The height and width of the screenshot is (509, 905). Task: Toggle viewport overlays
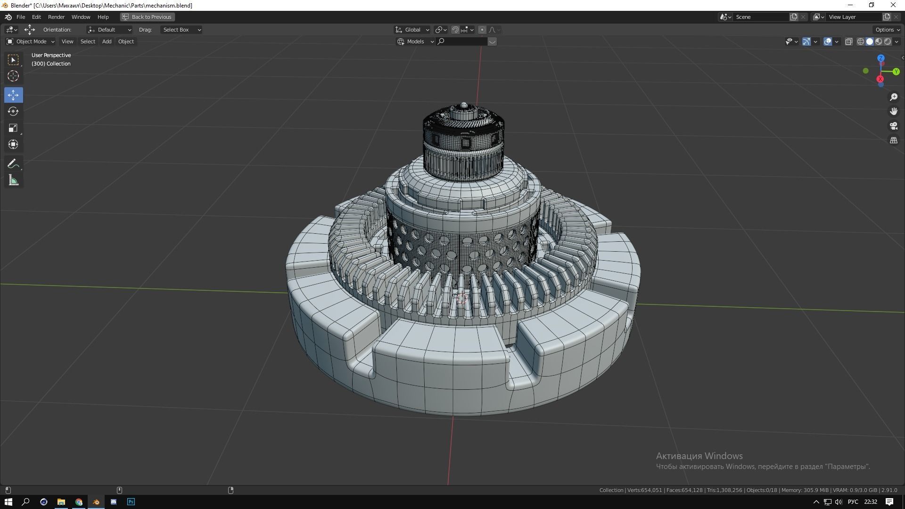(x=828, y=41)
